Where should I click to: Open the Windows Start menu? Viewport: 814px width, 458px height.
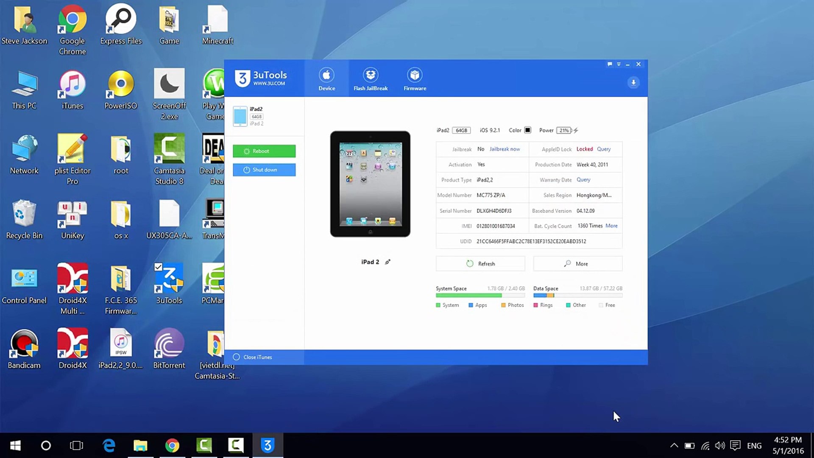tap(15, 445)
